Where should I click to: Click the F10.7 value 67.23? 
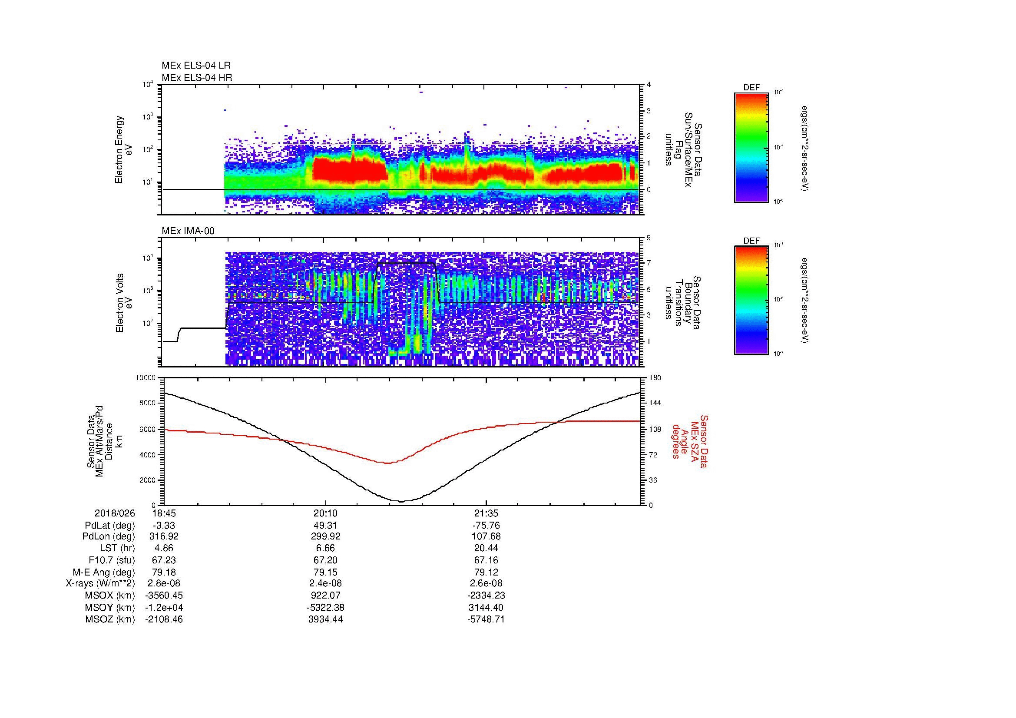[164, 560]
